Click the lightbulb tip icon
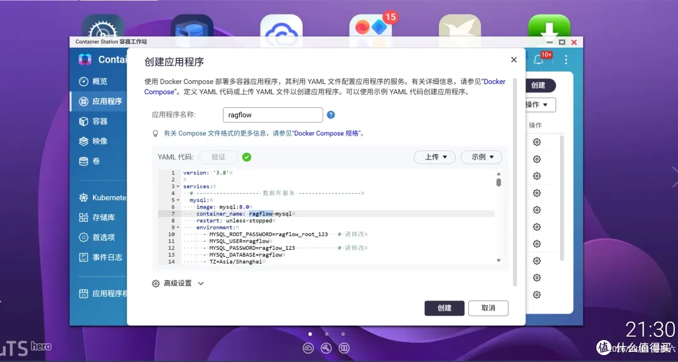The width and height of the screenshot is (678, 362). tap(155, 134)
